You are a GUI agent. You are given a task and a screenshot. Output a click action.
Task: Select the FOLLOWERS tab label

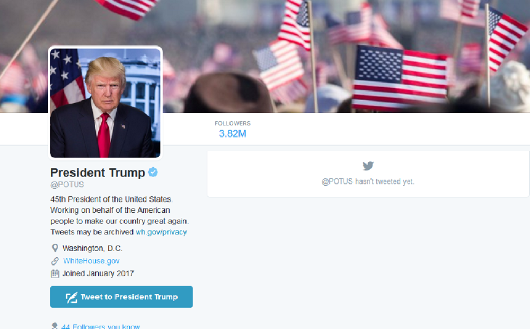point(233,123)
